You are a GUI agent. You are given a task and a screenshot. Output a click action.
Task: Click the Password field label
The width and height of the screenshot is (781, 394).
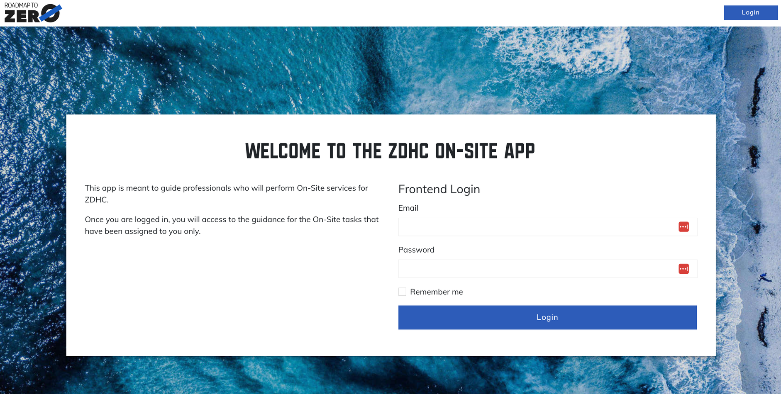click(x=416, y=250)
